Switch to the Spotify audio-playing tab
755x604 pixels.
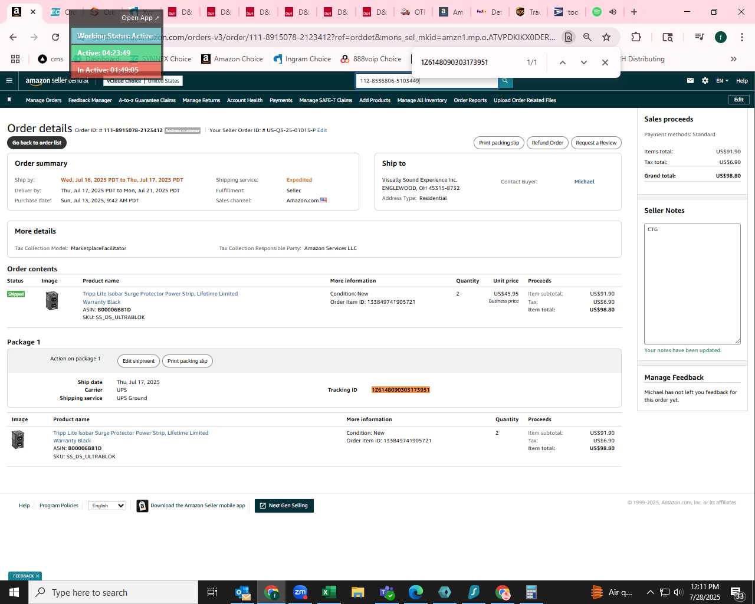click(604, 12)
